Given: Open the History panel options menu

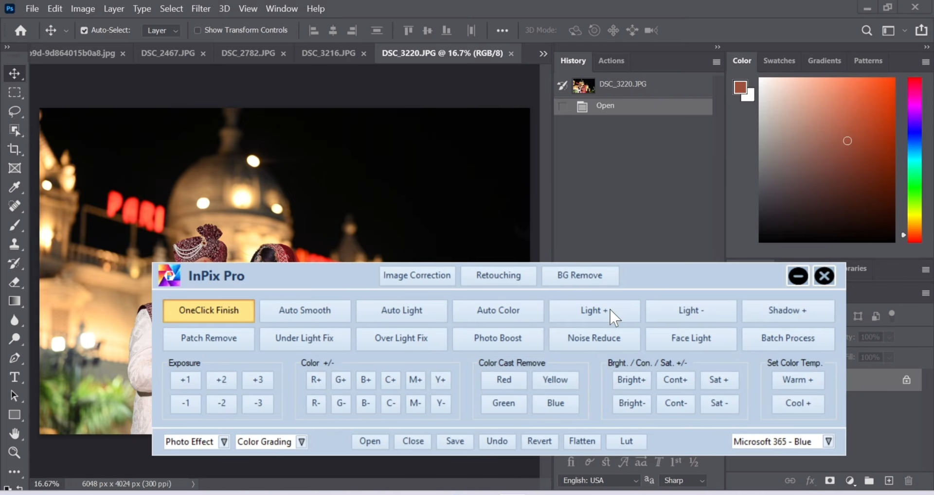Looking at the screenshot, I should tap(716, 62).
